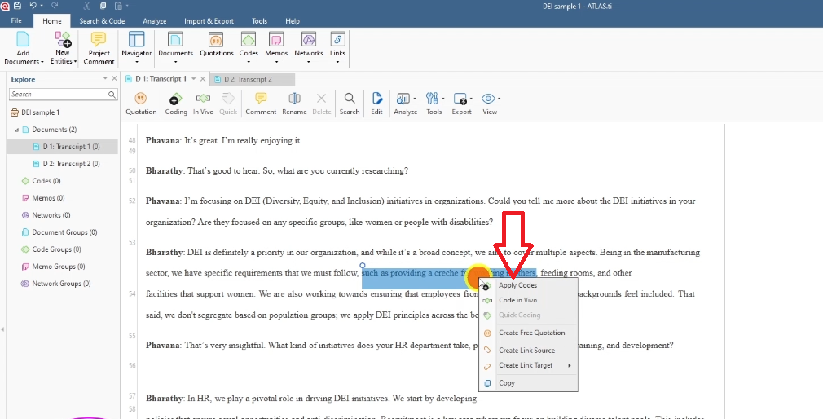Expand the View tool dropdown arrow

click(x=500, y=99)
